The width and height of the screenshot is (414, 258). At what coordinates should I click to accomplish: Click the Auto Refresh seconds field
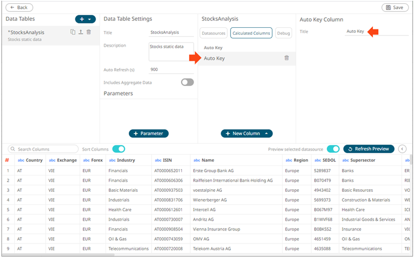coord(171,70)
